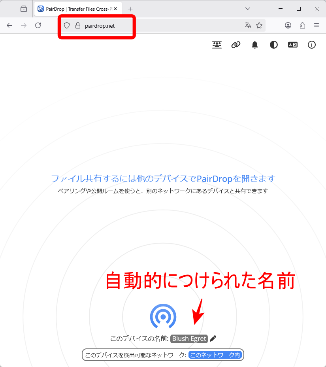Image resolution: width=326 pixels, height=367 pixels.
Task: Open the extensions puzzle icon
Action: [x=302, y=25]
